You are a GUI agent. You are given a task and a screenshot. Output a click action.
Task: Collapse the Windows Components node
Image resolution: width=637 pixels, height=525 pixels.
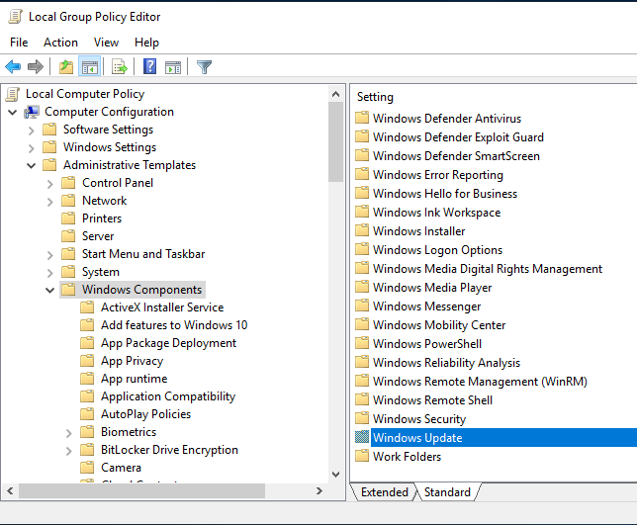point(50,291)
